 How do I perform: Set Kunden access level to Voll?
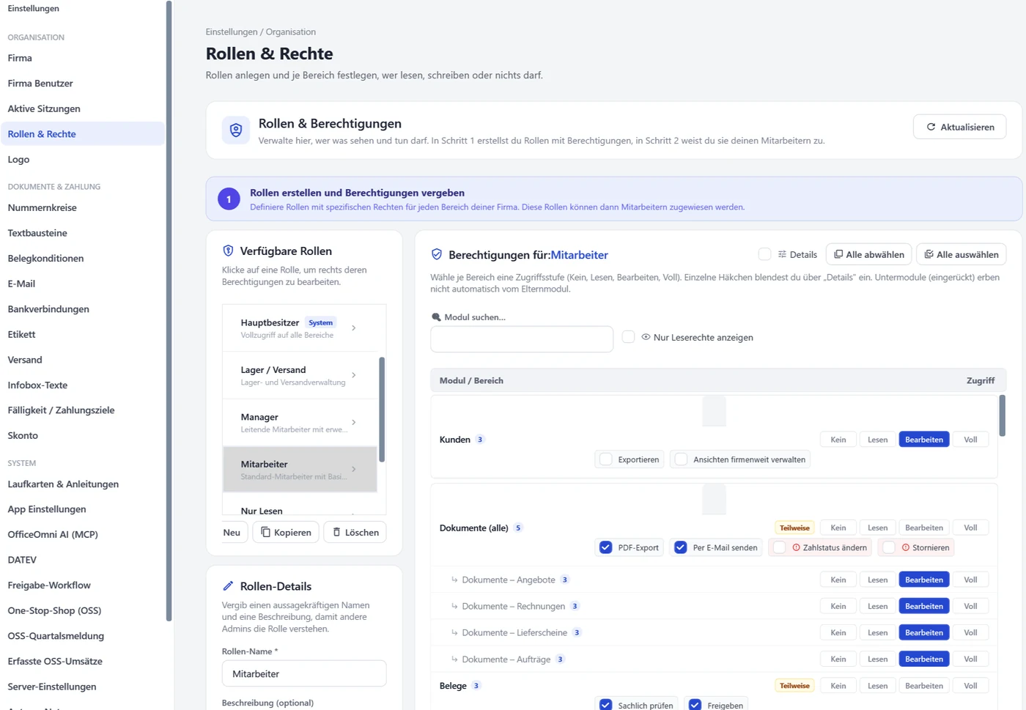click(970, 440)
